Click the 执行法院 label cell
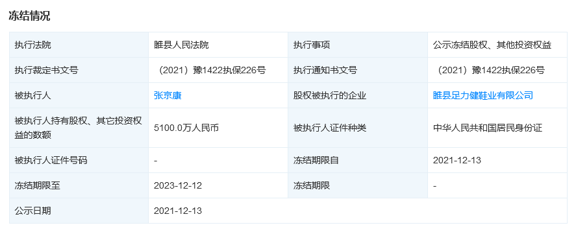This screenshot has width=576, height=234. pyautogui.click(x=79, y=45)
